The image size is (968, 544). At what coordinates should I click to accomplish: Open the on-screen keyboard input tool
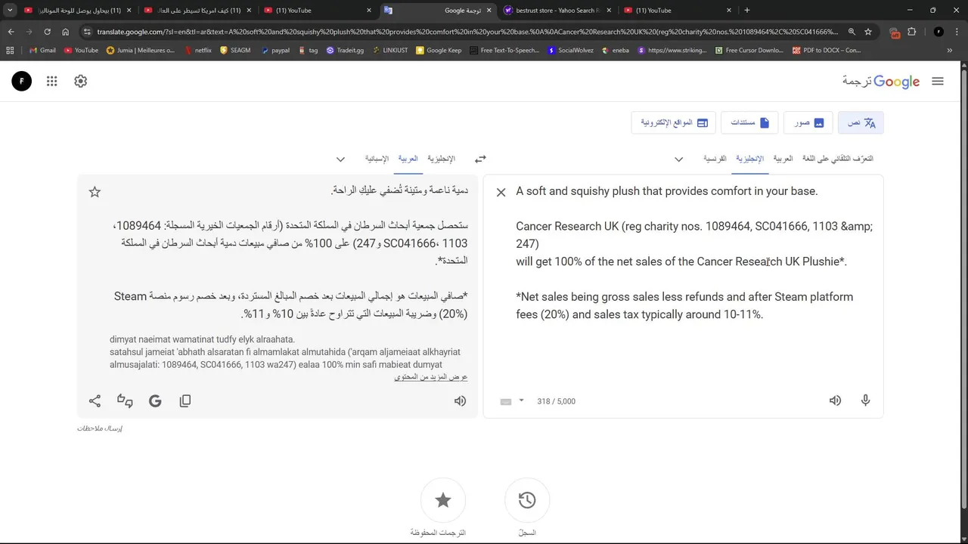coord(506,401)
